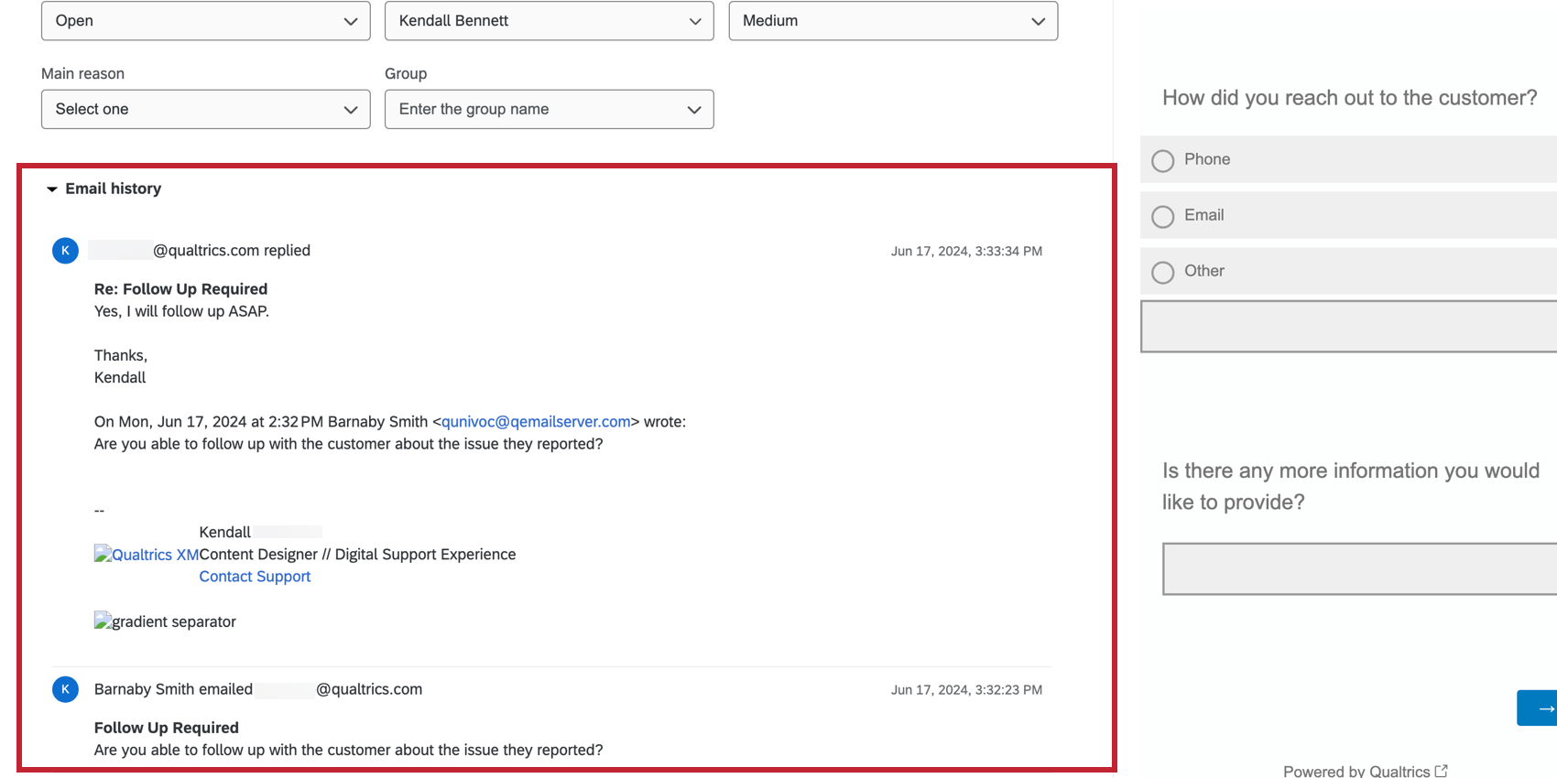Collapse the Email history section
This screenshot has height=778, width=1557.
(52, 189)
